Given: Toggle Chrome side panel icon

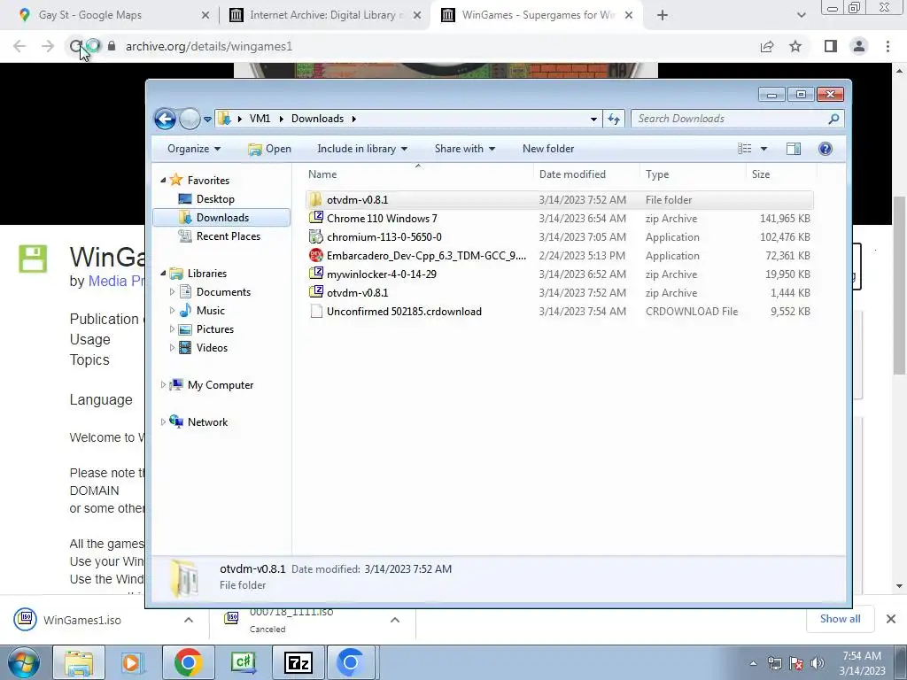Looking at the screenshot, I should 831,46.
